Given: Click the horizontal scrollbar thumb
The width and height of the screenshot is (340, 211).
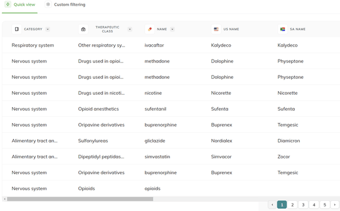Looking at the screenshot, I should [x=80, y=199].
